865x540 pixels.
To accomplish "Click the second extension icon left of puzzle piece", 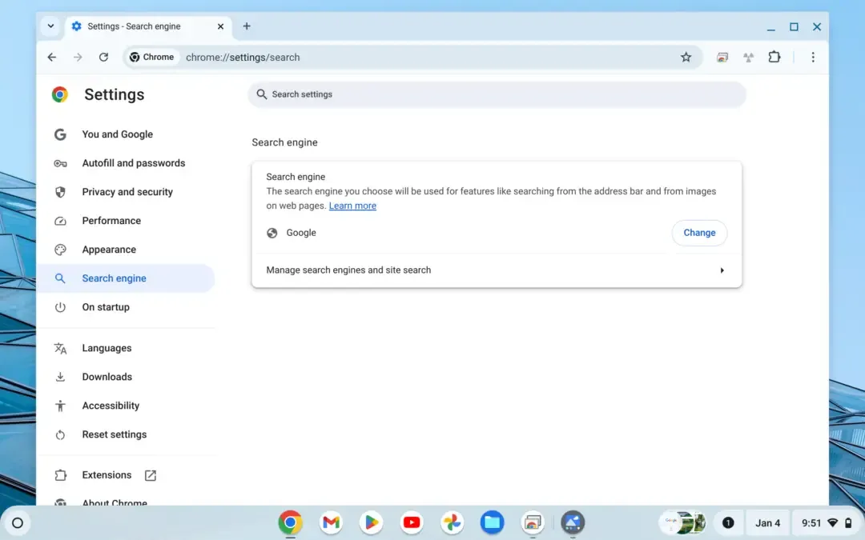I will (749, 58).
